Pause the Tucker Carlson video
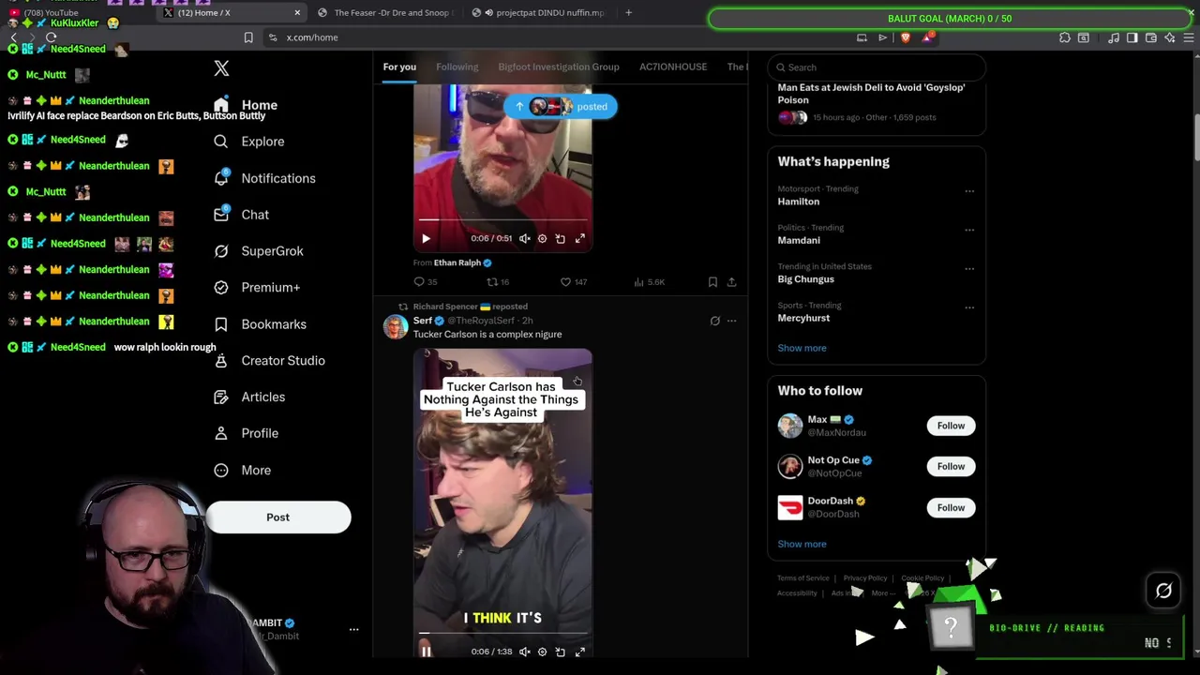The width and height of the screenshot is (1200, 675). pos(426,652)
